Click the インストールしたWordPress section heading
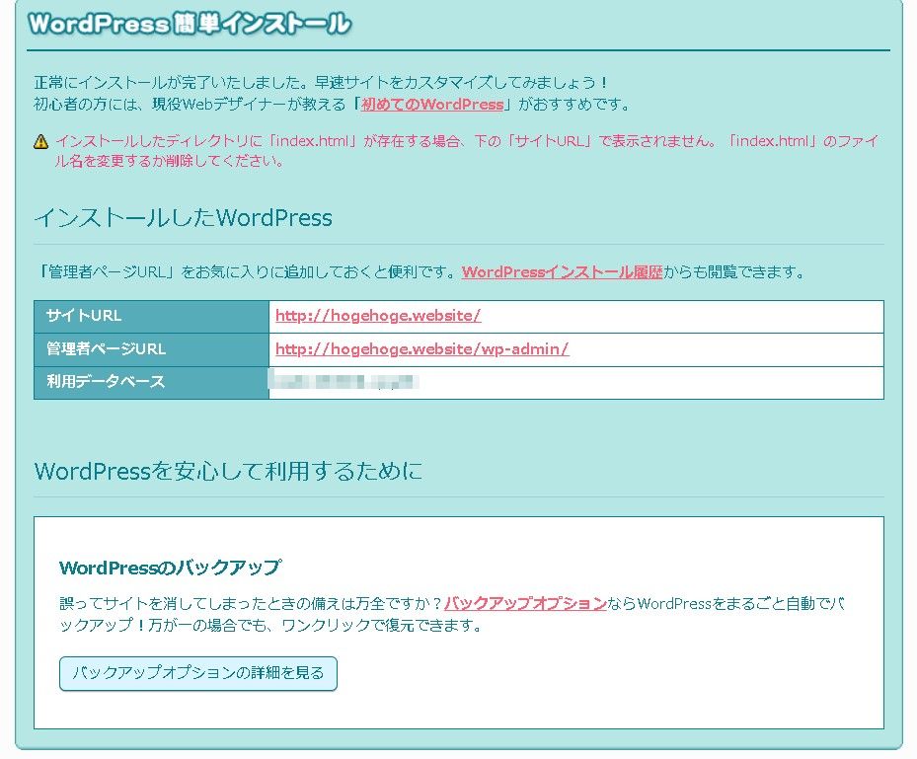The width and height of the screenshot is (917, 759). (184, 218)
